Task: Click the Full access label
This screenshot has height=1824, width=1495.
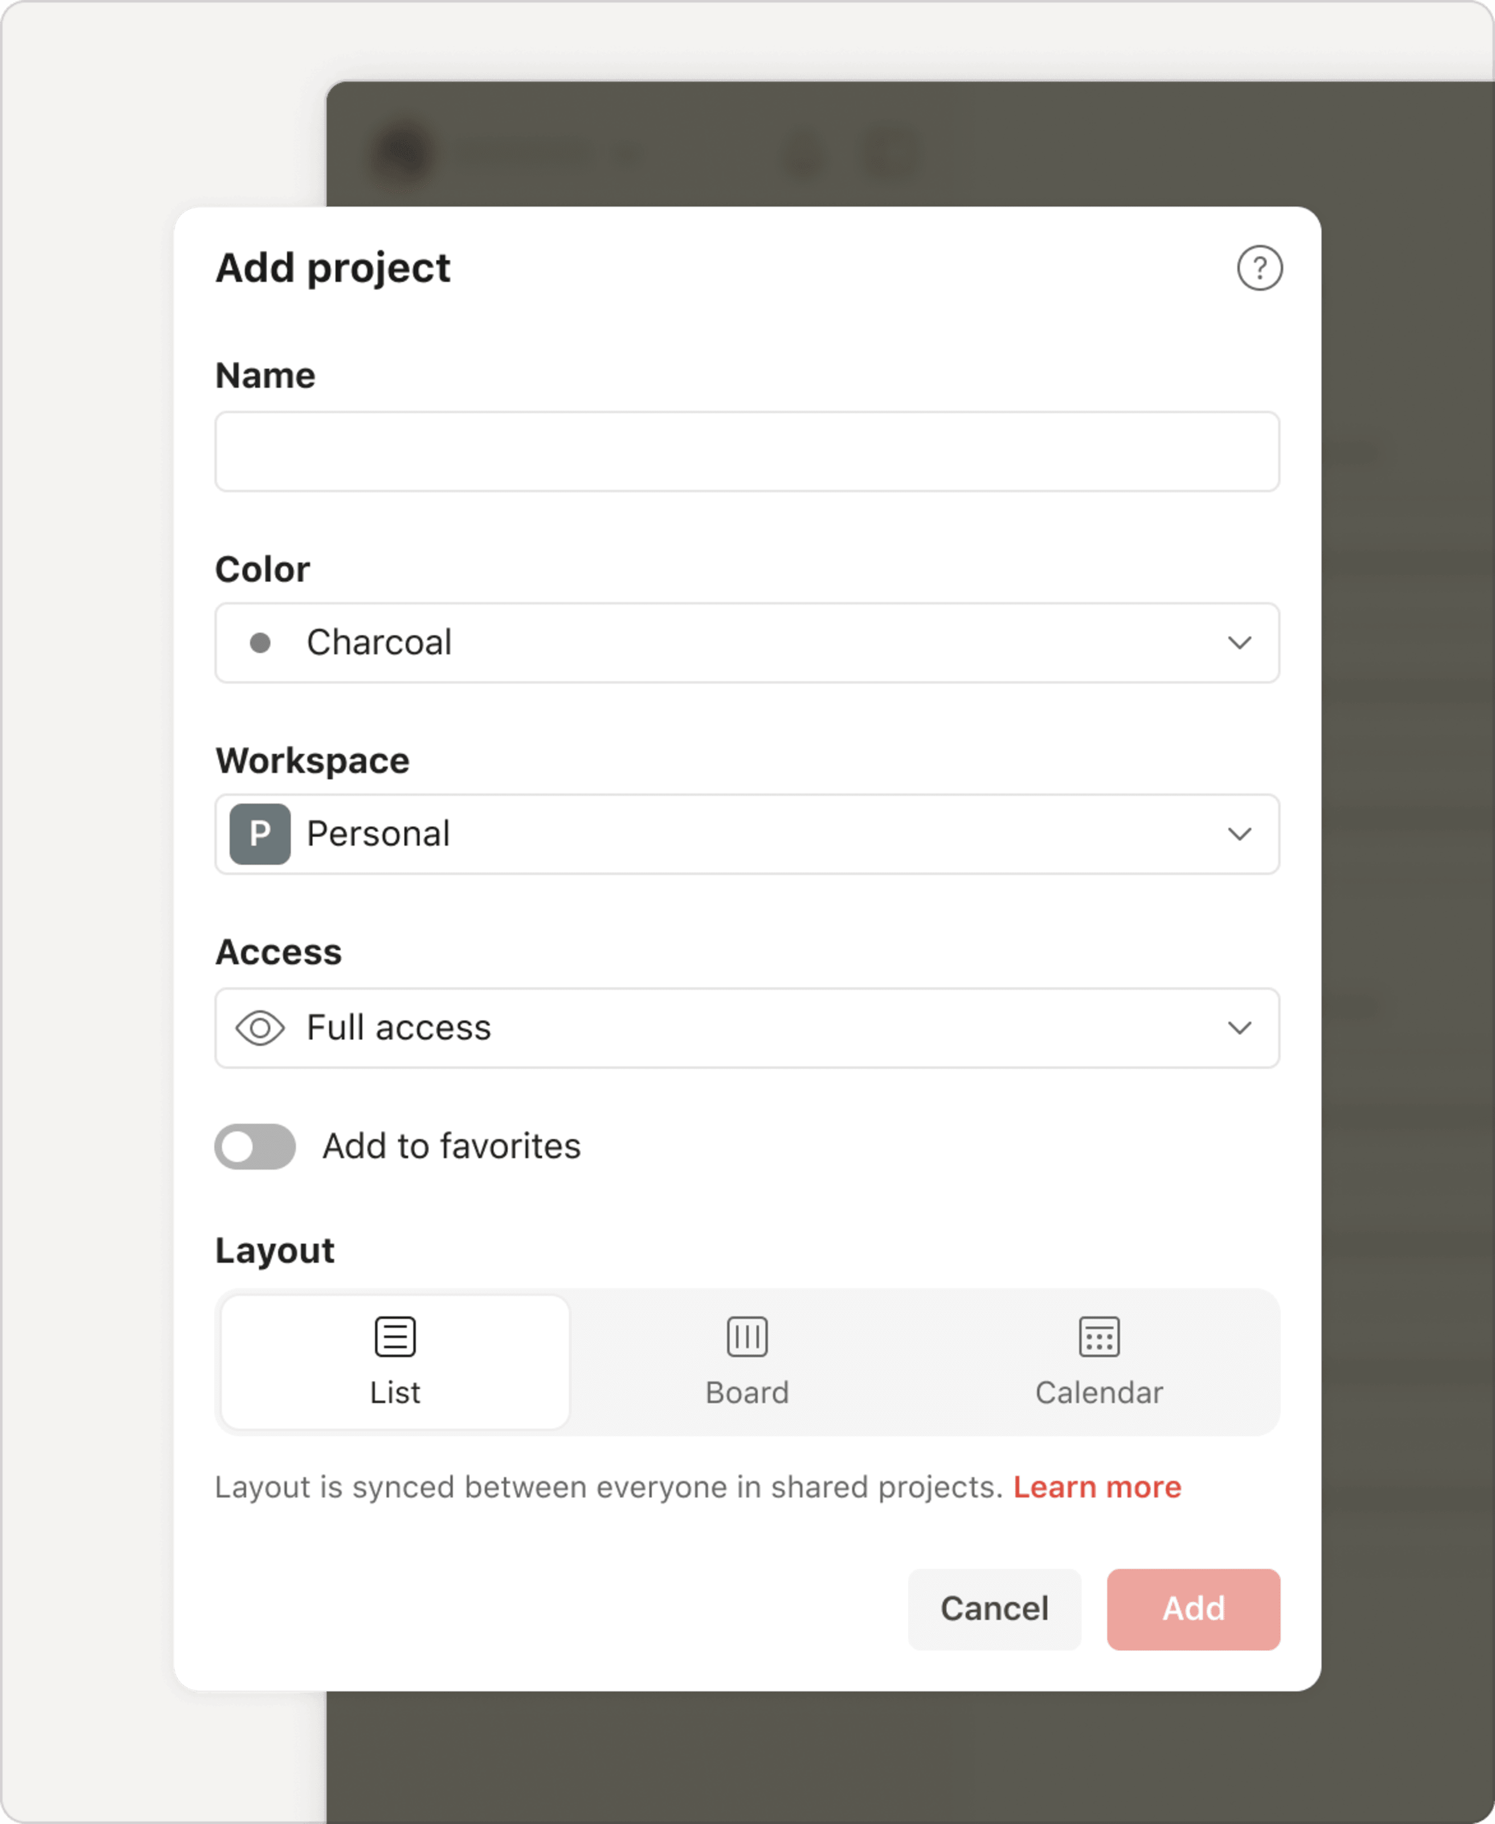Action: click(x=398, y=1028)
